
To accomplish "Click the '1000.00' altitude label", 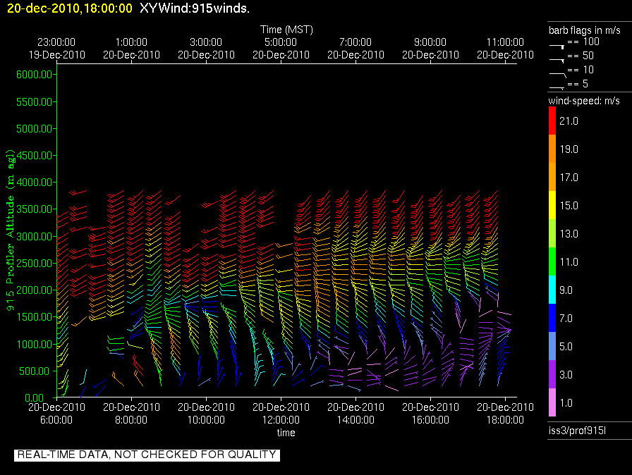I will tap(34, 344).
